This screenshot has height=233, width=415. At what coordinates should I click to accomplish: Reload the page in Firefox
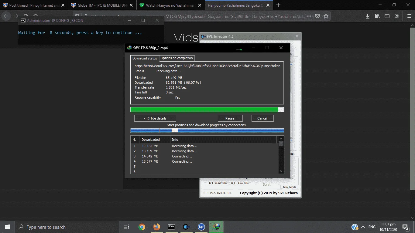pyautogui.click(x=26, y=16)
